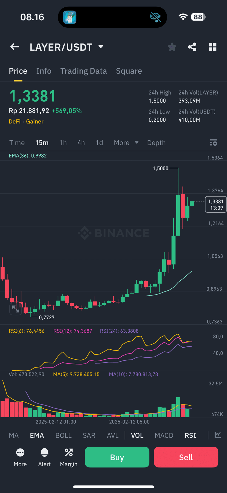This screenshot has height=493, width=227.
Task: Tap the 24h Vol(USDT) value
Action: tap(189, 120)
